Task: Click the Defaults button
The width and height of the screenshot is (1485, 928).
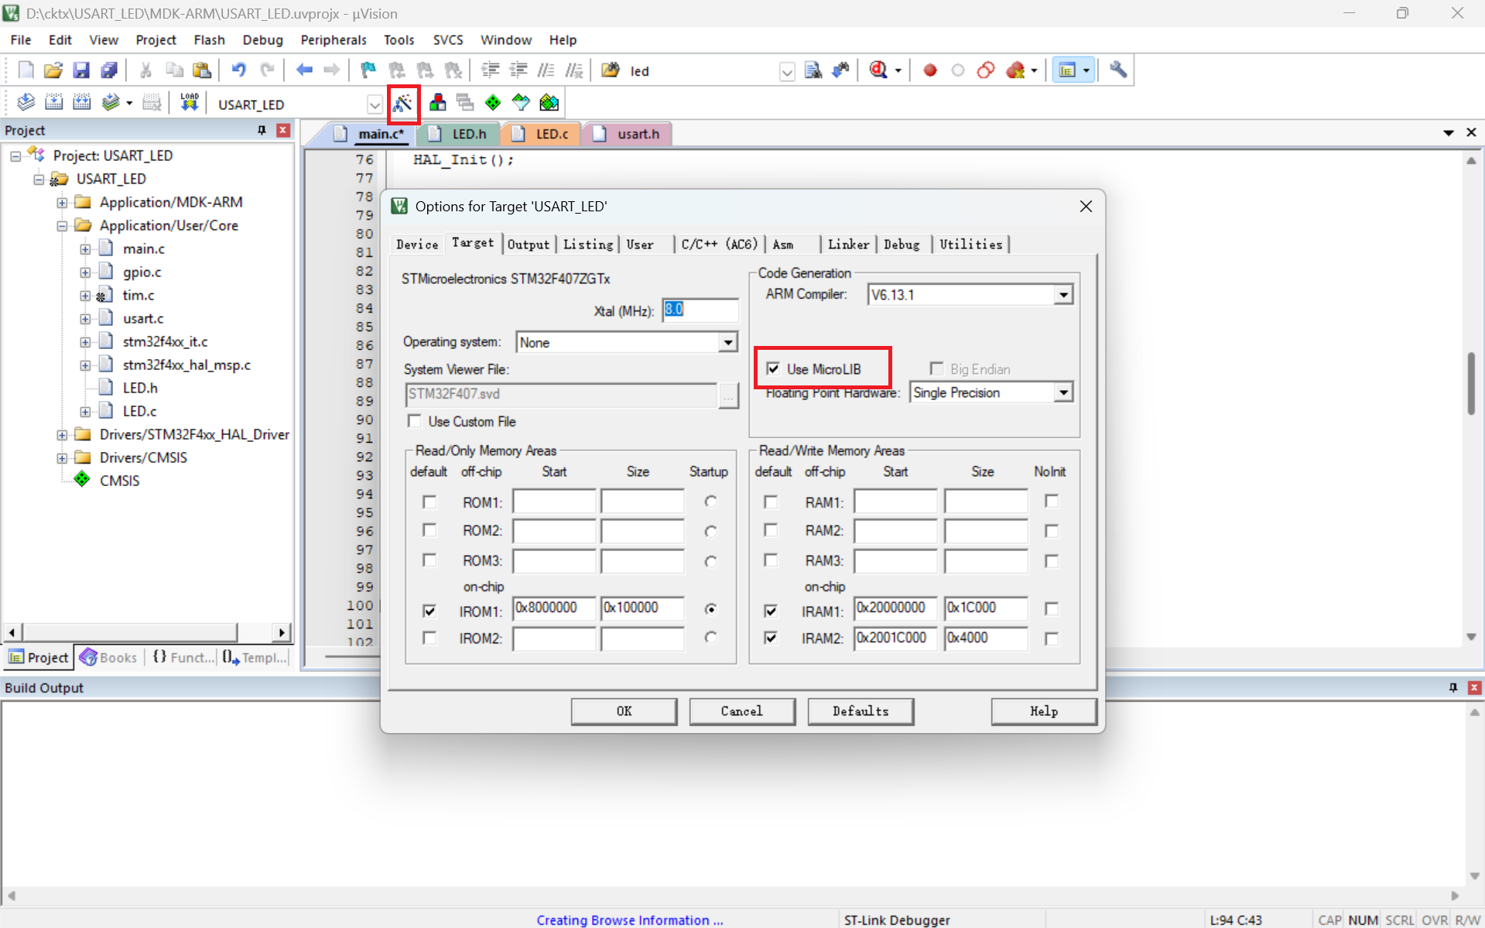Action: [x=860, y=711]
